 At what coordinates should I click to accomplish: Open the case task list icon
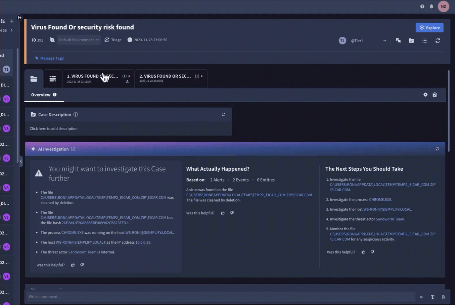[424, 41]
